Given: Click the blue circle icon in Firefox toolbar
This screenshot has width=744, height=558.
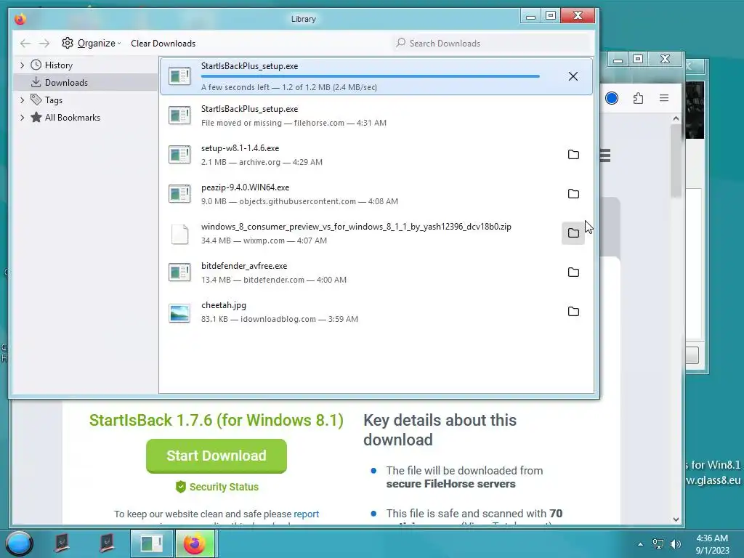Looking at the screenshot, I should click(612, 98).
